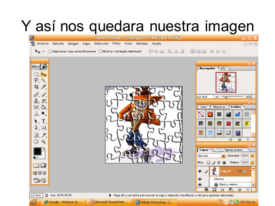Screen dimensions: 275x206
Task: Collapse Capa 0 layer effects triangle
Action: tap(239, 171)
